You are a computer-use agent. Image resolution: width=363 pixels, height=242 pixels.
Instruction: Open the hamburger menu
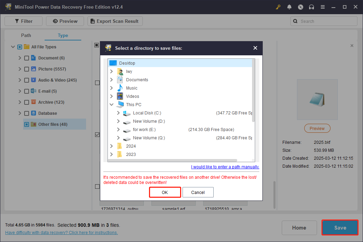tap(323, 7)
